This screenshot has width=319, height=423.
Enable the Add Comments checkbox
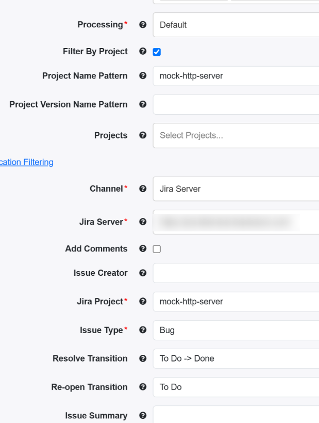157,249
